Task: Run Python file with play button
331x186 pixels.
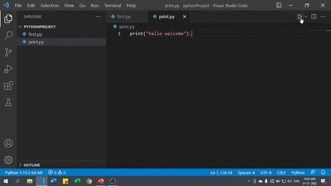Action: click(300, 17)
